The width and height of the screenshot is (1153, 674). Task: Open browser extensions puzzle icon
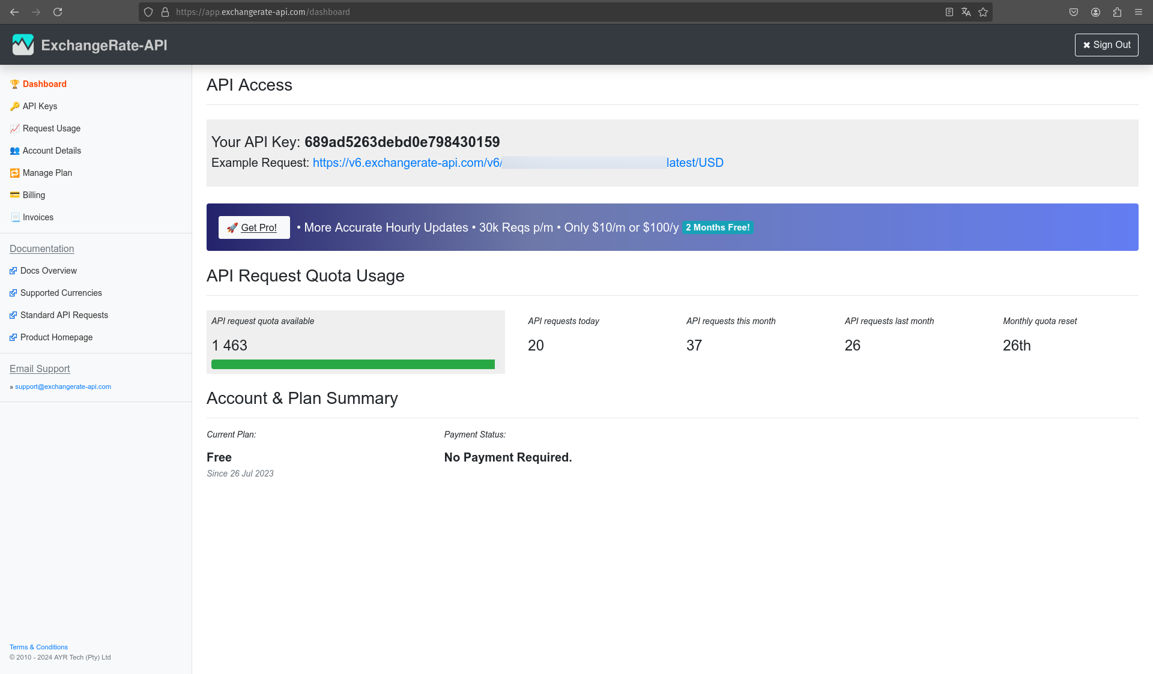click(x=1117, y=12)
